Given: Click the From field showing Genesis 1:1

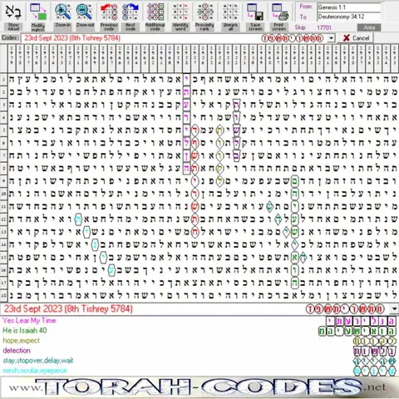Looking at the screenshot, I should point(349,7).
